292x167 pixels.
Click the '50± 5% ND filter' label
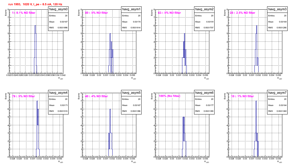[96, 13]
